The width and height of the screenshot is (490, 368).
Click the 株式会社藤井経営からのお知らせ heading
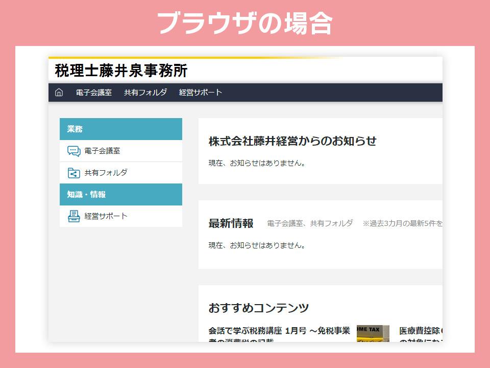(x=292, y=141)
